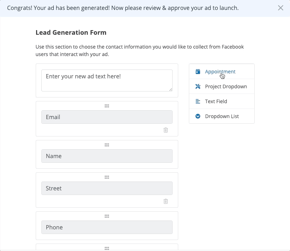Image resolution: width=290 pixels, height=251 pixels.
Task: Select the Phone form field
Action: click(107, 227)
